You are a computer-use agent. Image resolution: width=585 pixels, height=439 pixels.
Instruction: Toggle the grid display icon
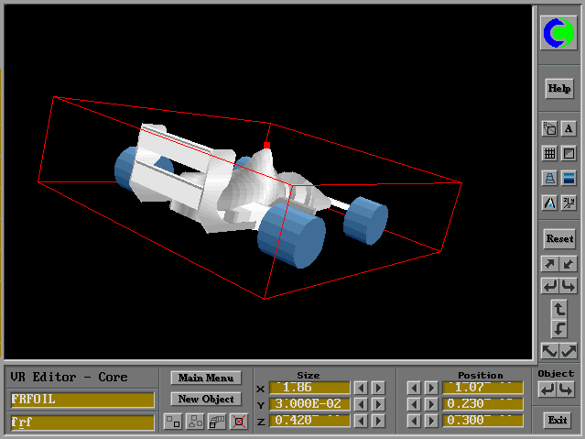549,154
